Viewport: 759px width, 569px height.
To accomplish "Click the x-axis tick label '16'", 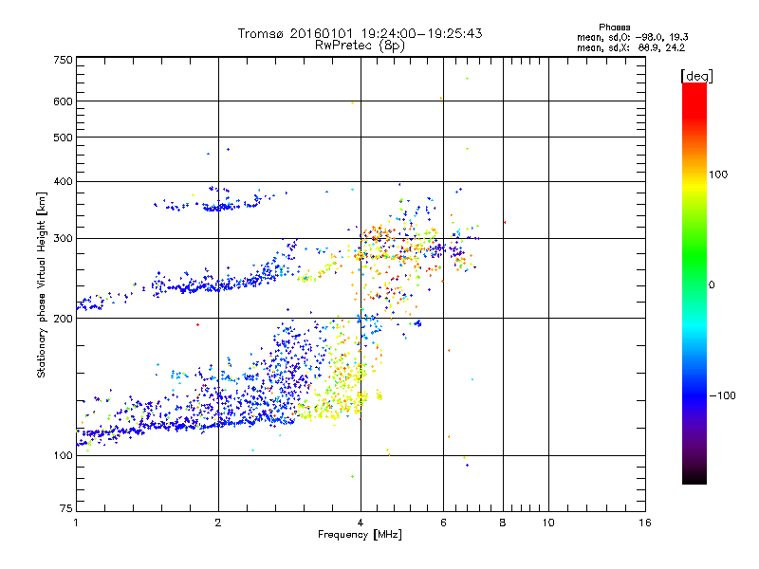I will coord(645,523).
